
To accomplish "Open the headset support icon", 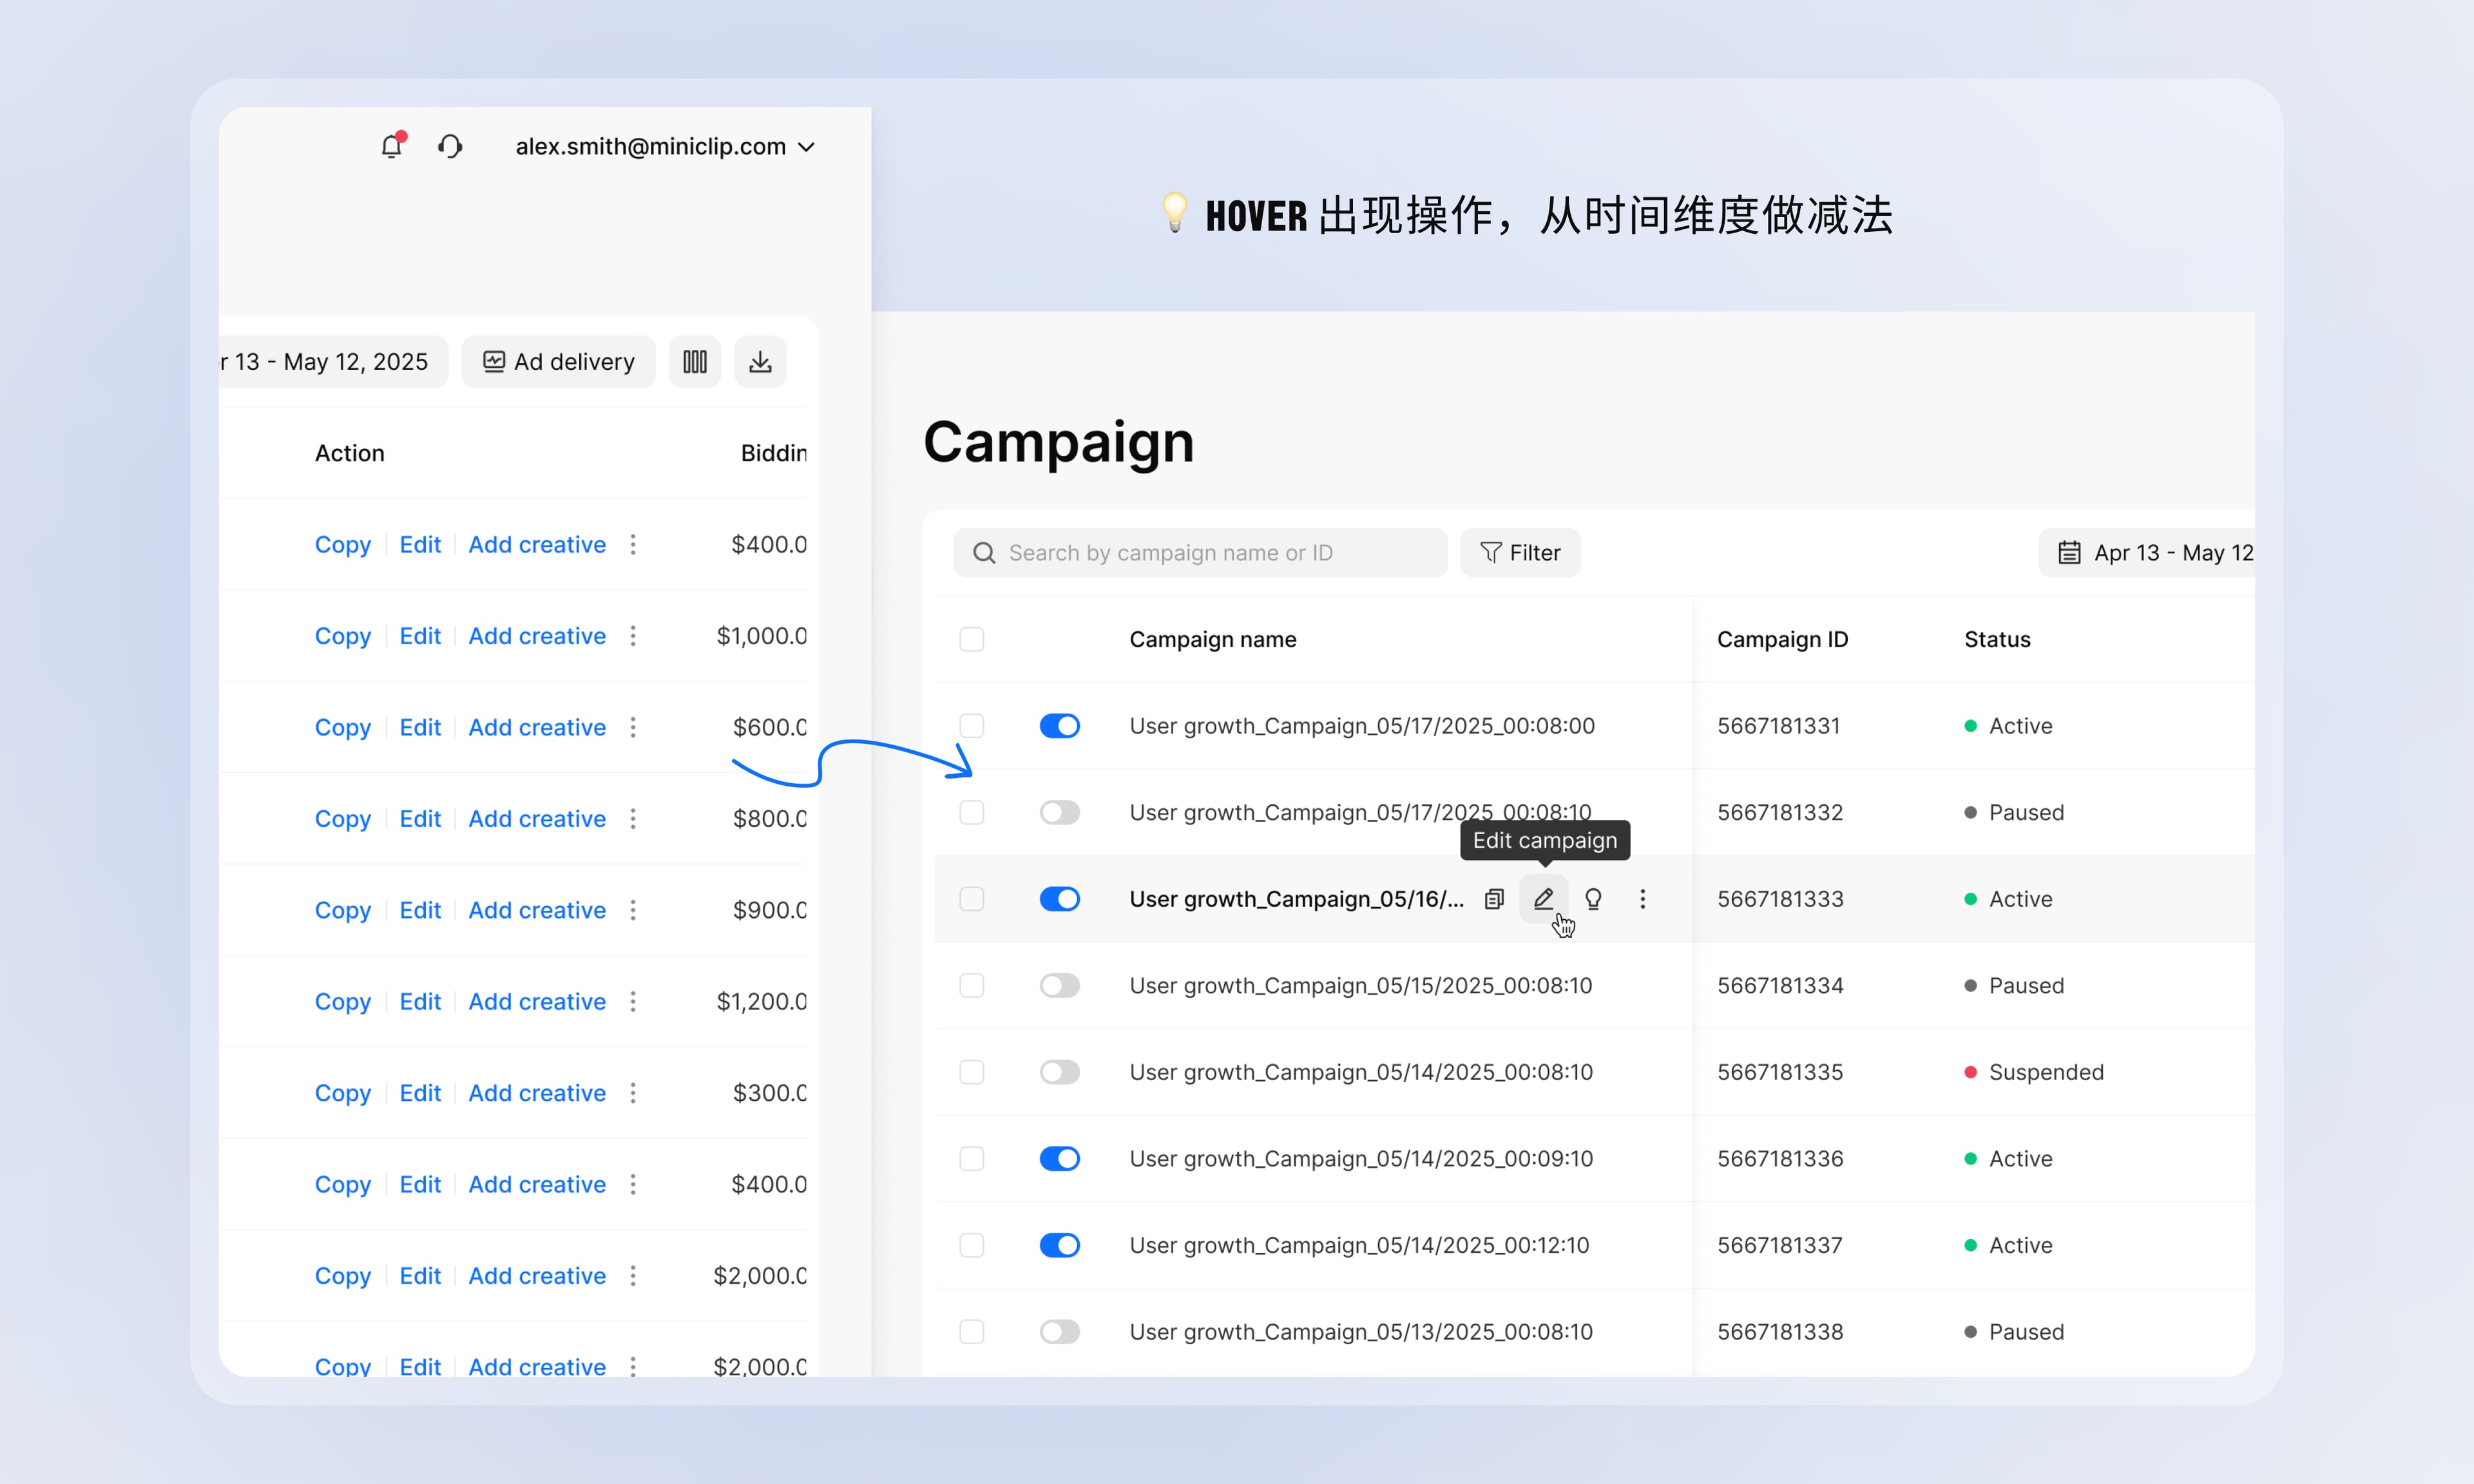I will 450,146.
